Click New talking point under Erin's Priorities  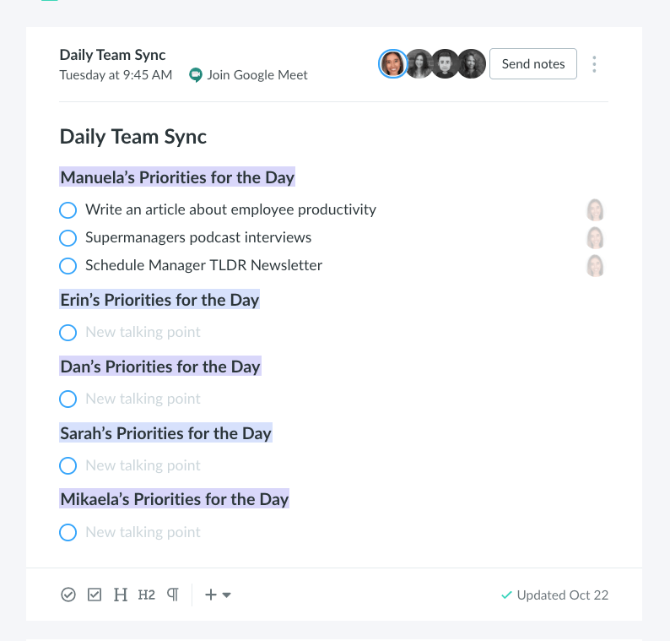coord(143,332)
